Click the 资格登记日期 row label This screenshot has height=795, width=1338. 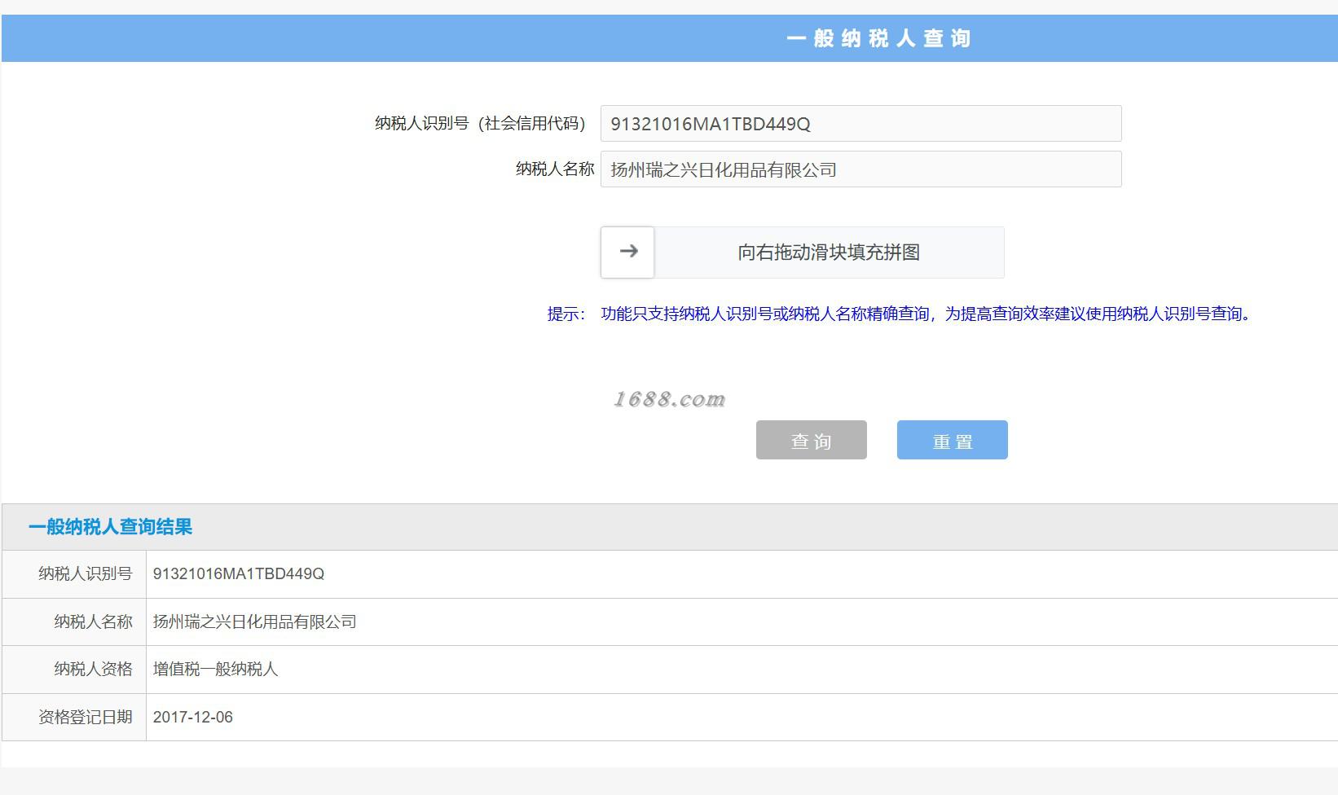[x=86, y=718]
